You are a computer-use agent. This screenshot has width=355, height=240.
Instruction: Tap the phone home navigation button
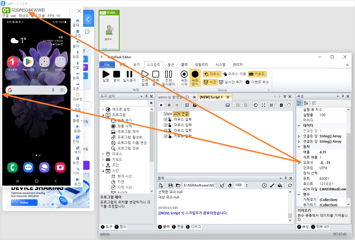click(x=36, y=181)
